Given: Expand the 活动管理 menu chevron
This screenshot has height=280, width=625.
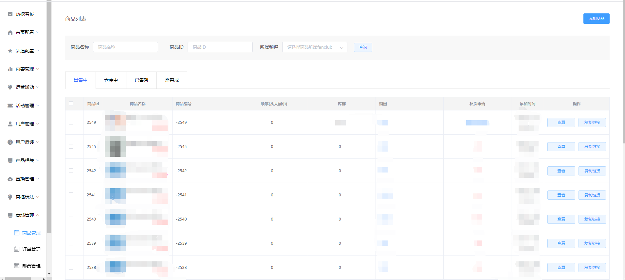Looking at the screenshot, I should [38, 106].
